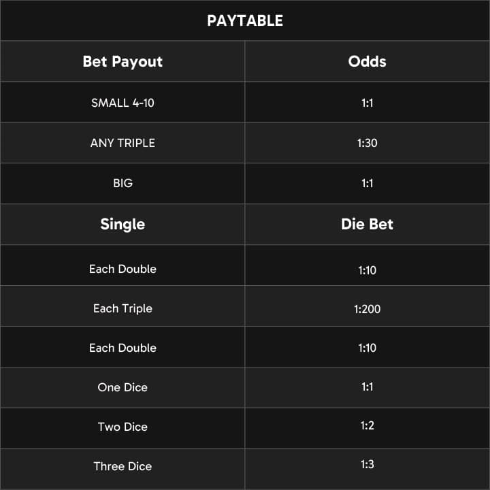Select the 1:200 odds value
490x490 pixels.
tap(367, 309)
